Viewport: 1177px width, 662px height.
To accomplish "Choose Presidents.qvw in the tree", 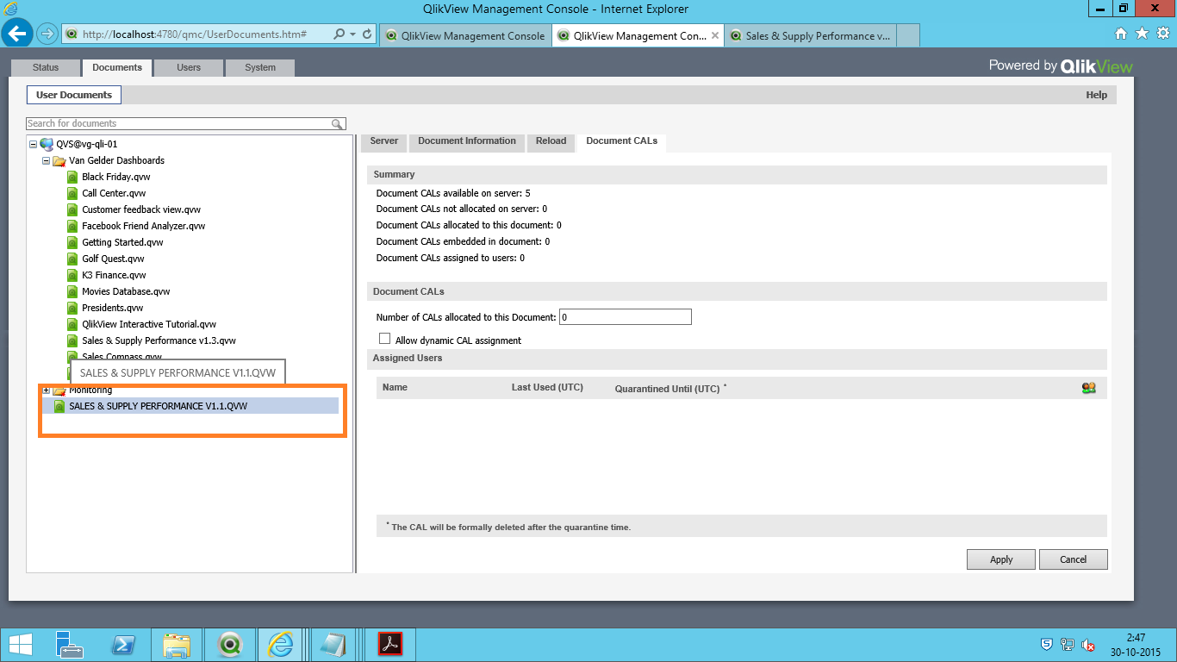I will click(112, 308).
